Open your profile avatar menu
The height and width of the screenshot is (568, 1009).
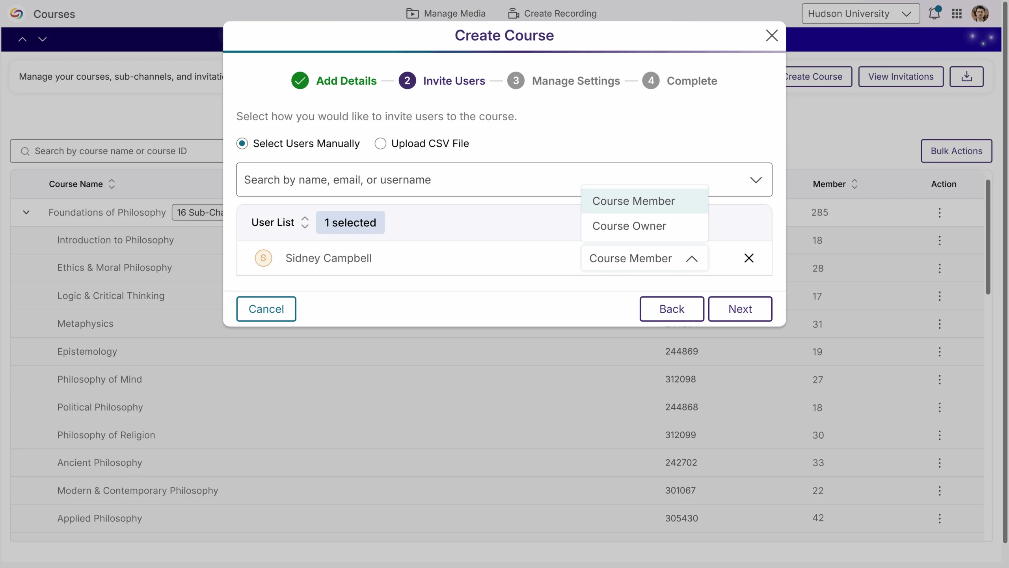(x=981, y=13)
